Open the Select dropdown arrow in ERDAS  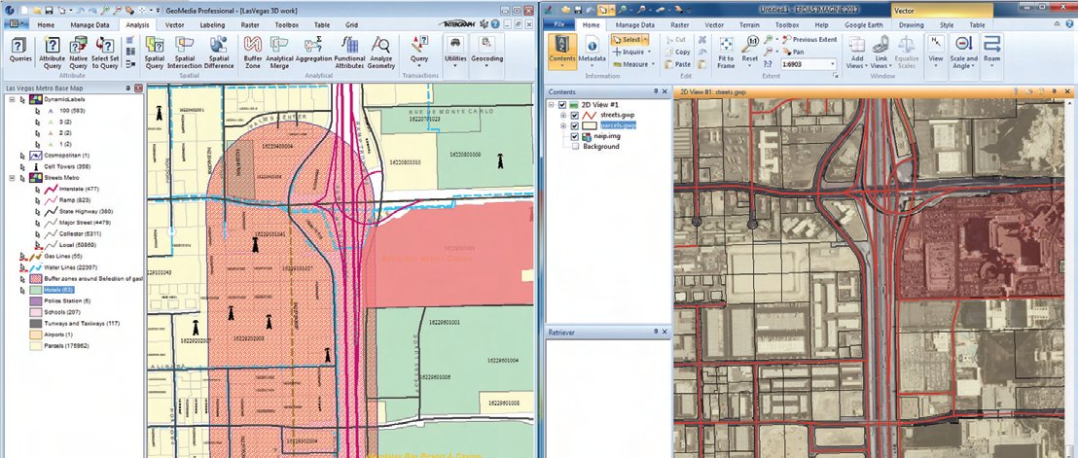[x=645, y=40]
